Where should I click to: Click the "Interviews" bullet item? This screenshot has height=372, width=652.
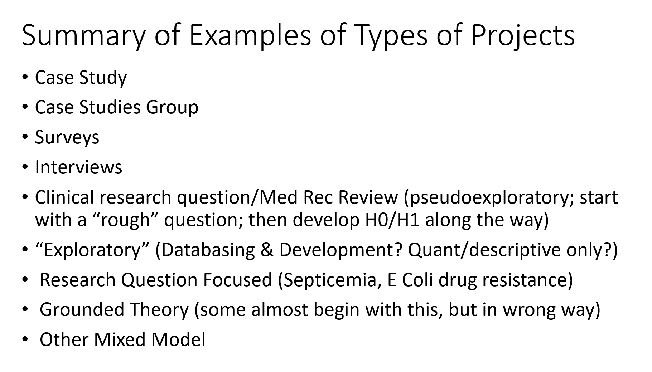click(78, 167)
